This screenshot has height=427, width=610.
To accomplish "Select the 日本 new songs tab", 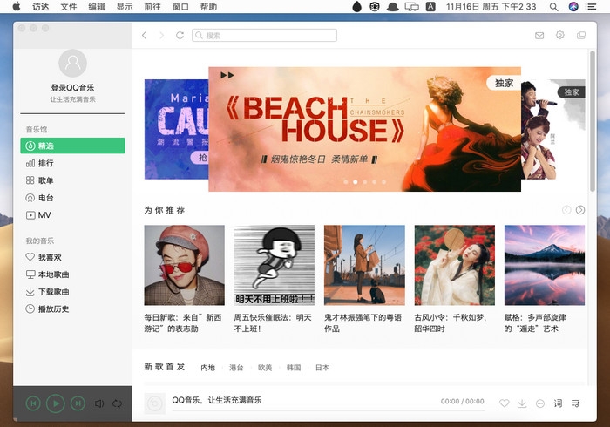I will (x=322, y=368).
